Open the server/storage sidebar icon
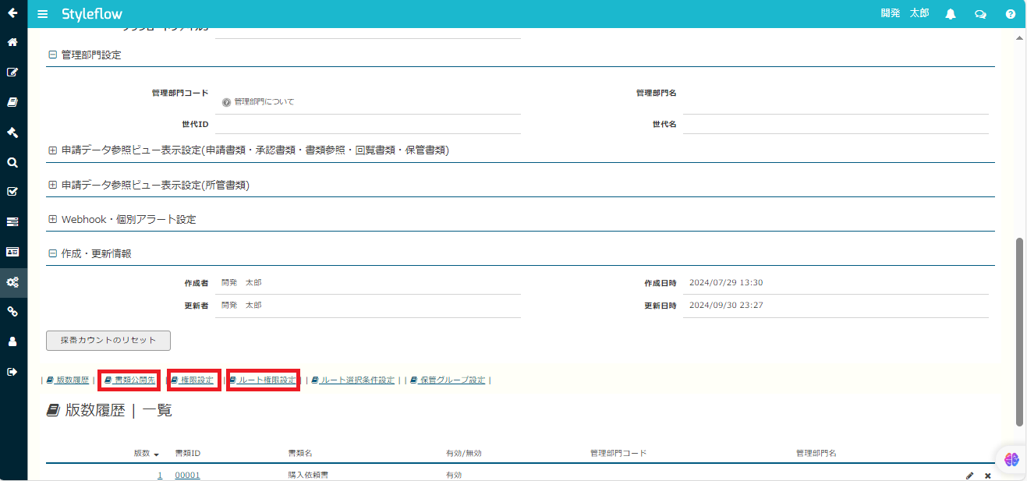 tap(12, 222)
